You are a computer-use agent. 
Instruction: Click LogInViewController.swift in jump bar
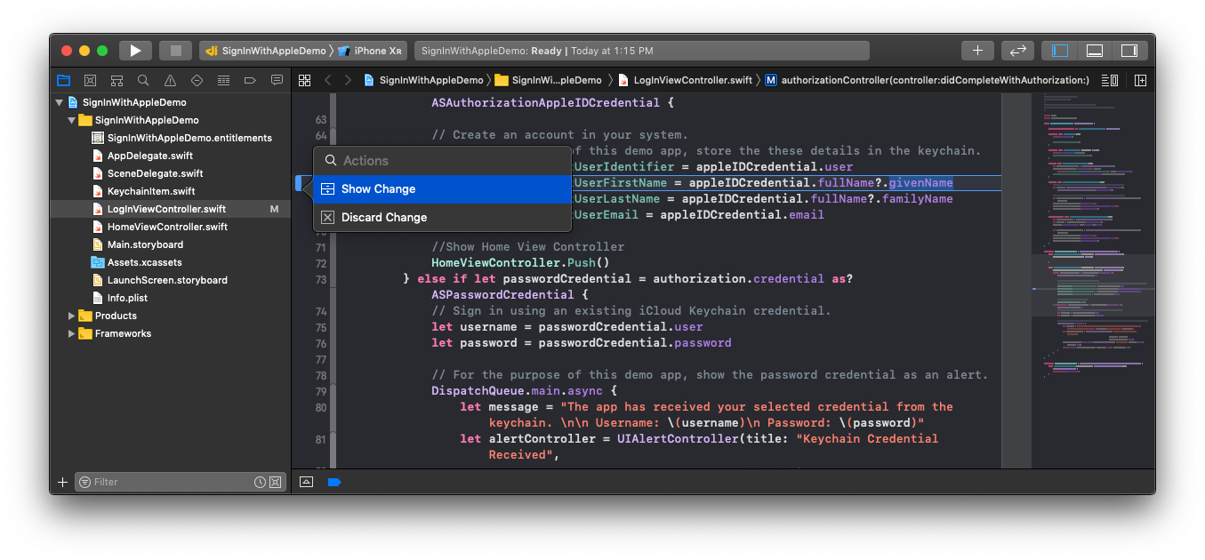pos(685,80)
